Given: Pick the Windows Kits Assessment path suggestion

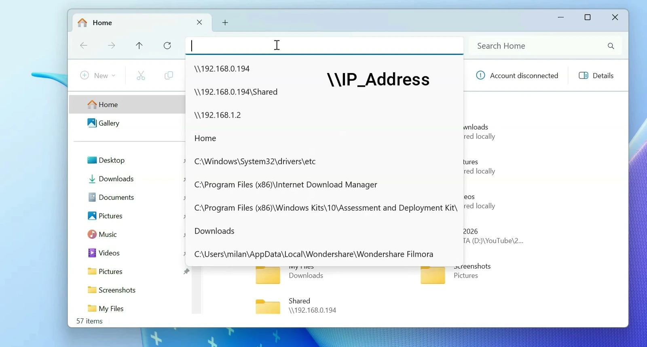Looking at the screenshot, I should [324, 208].
